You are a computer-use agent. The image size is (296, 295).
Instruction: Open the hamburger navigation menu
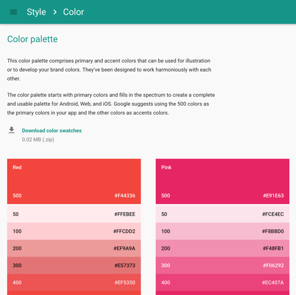click(x=13, y=12)
